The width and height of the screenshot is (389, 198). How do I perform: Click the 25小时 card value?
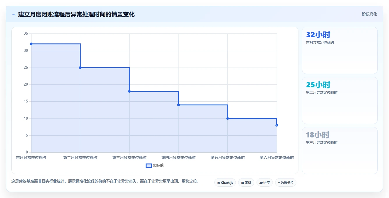318,85
